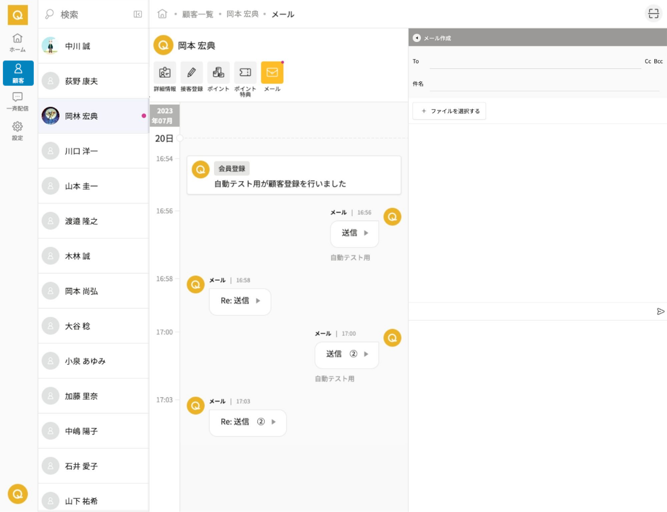Click the 接客登録 pencil icon
This screenshot has height=512, width=667.
pos(191,73)
